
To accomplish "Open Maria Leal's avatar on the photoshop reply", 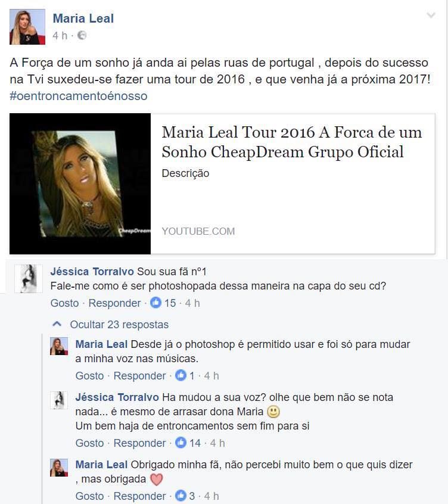I will [x=59, y=346].
